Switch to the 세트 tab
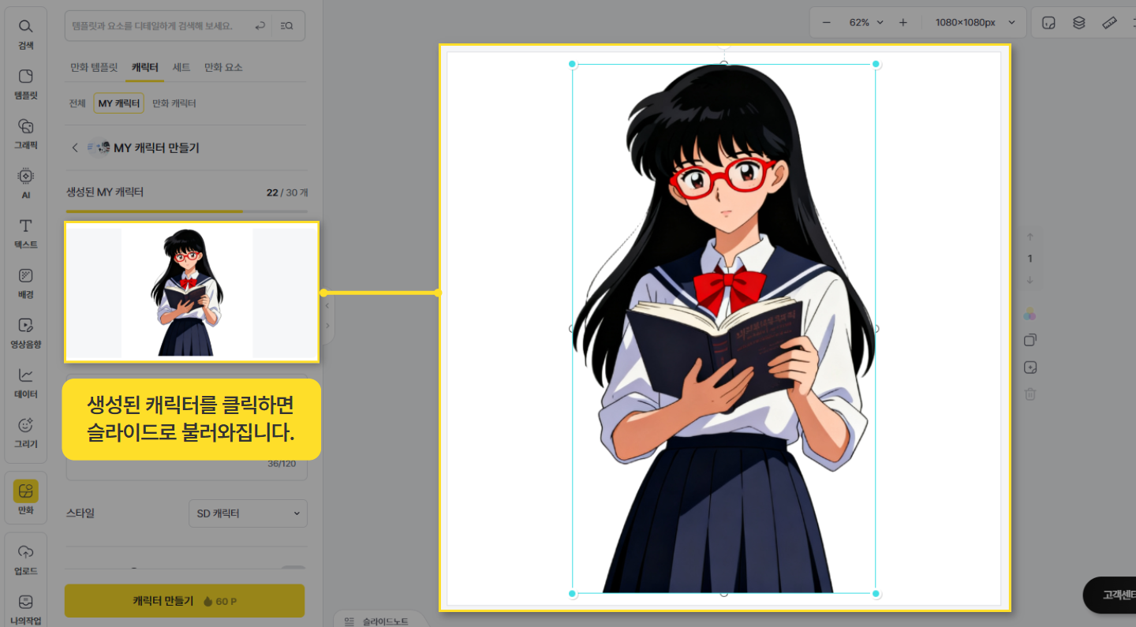Screen dimensions: 1136x627 pyautogui.click(x=181, y=67)
